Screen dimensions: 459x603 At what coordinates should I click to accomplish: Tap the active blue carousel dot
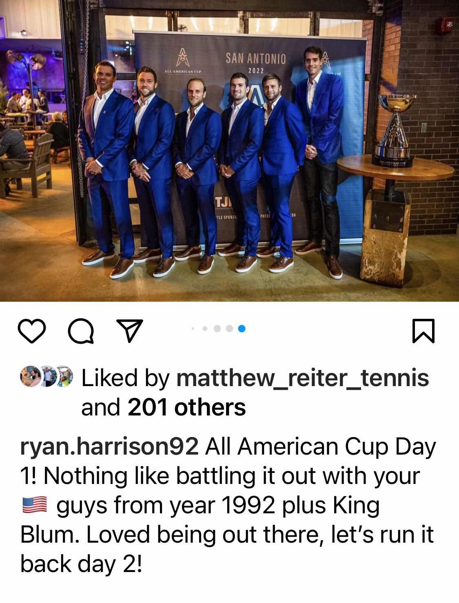(x=242, y=328)
